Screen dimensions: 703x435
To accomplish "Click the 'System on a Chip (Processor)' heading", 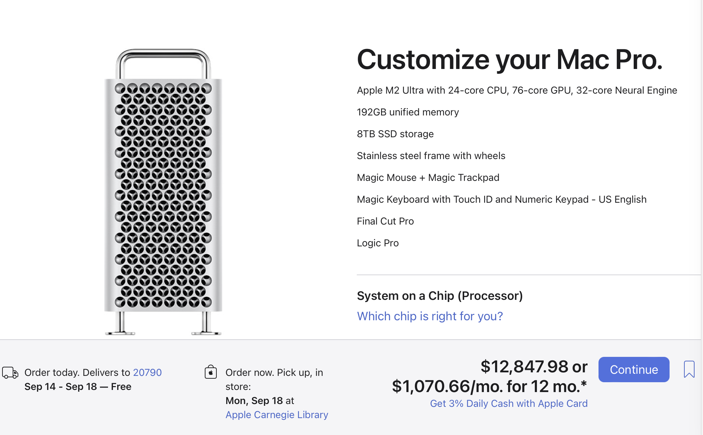I will click(x=439, y=296).
